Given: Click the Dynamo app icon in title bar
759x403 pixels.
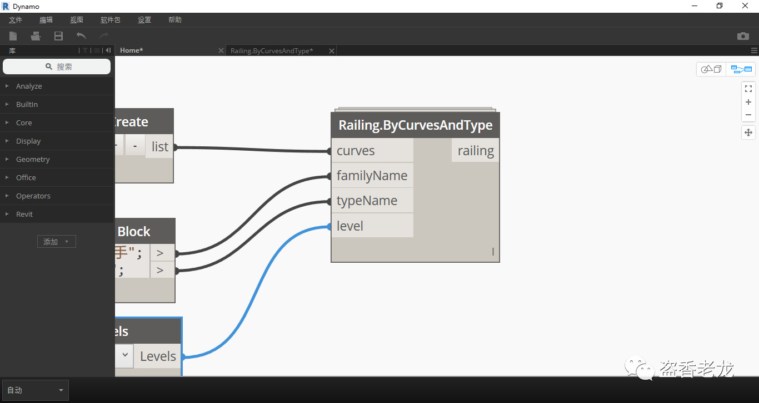Looking at the screenshot, I should (x=6, y=6).
